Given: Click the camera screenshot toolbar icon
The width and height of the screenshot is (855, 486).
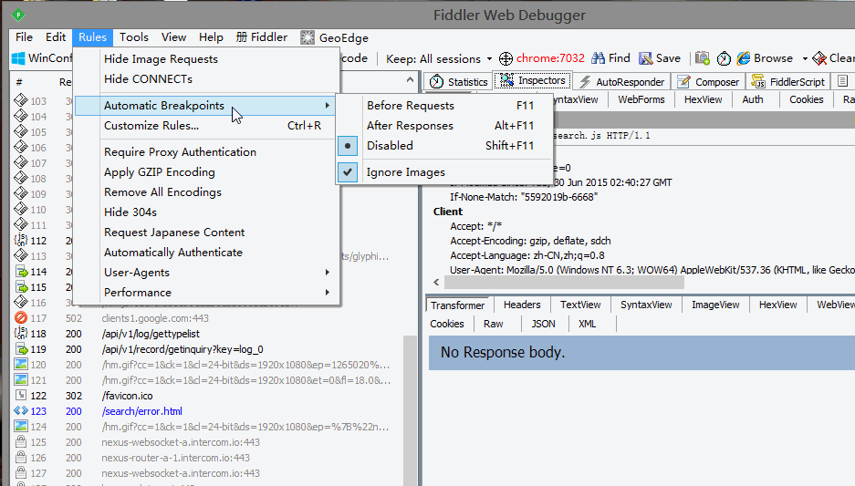Looking at the screenshot, I should click(703, 57).
